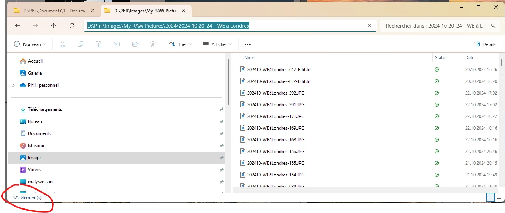The width and height of the screenshot is (505, 213).
Task: Open the Nouveau dropdown menu
Action: click(29, 44)
